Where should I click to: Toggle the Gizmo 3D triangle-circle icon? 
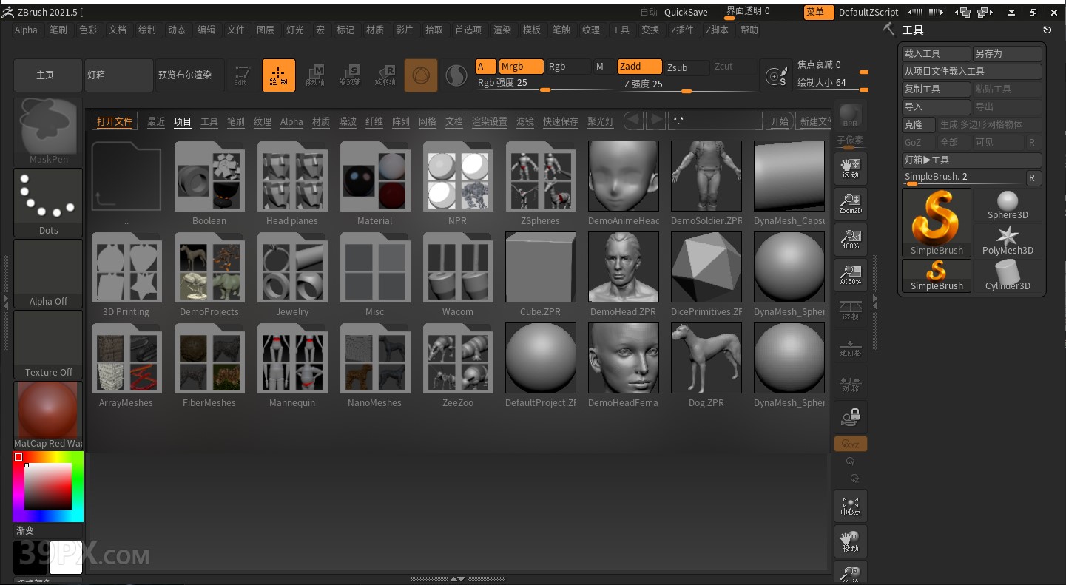pos(421,75)
